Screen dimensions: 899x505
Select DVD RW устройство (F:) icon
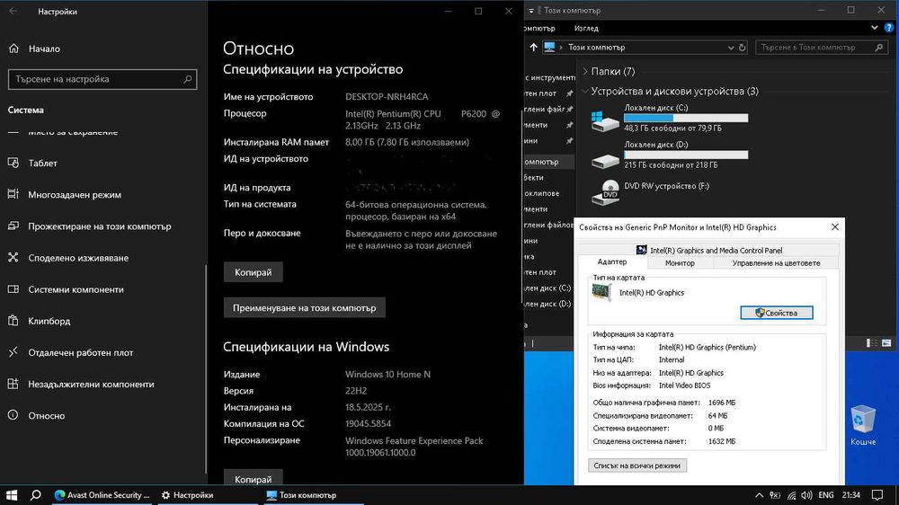(605, 192)
